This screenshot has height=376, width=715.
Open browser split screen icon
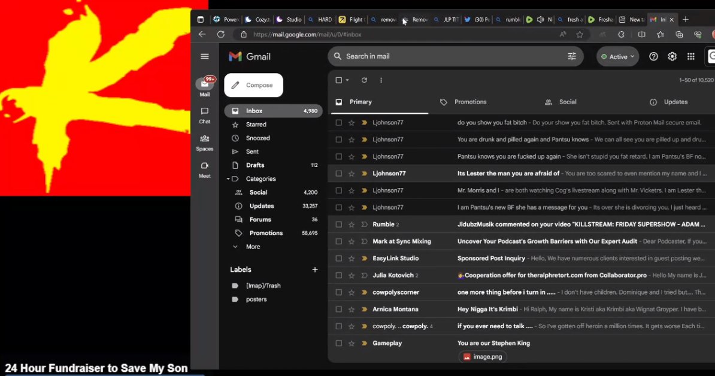(x=641, y=34)
